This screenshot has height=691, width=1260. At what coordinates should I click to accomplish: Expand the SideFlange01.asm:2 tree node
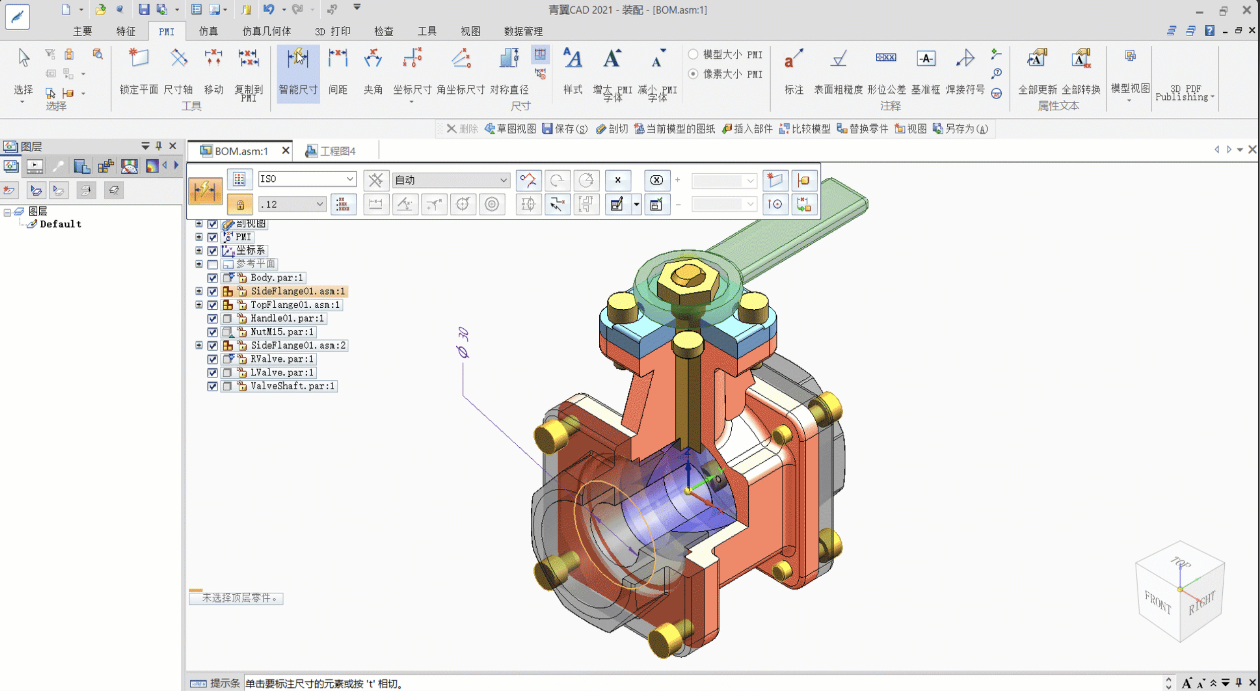[x=199, y=345]
